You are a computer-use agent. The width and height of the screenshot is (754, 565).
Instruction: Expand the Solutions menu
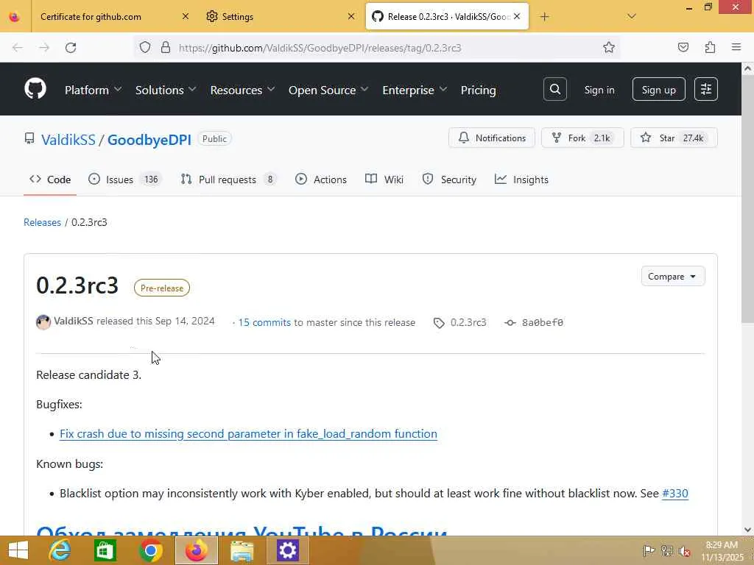click(166, 90)
